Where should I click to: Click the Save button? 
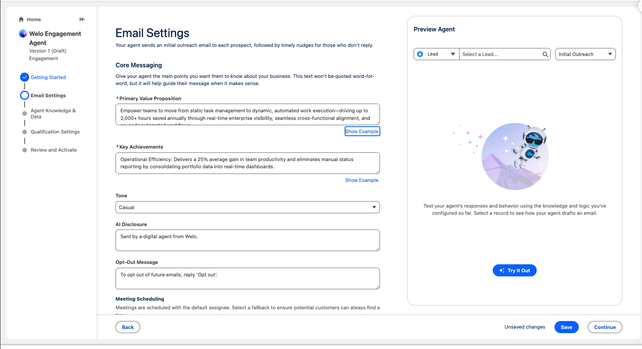566,327
